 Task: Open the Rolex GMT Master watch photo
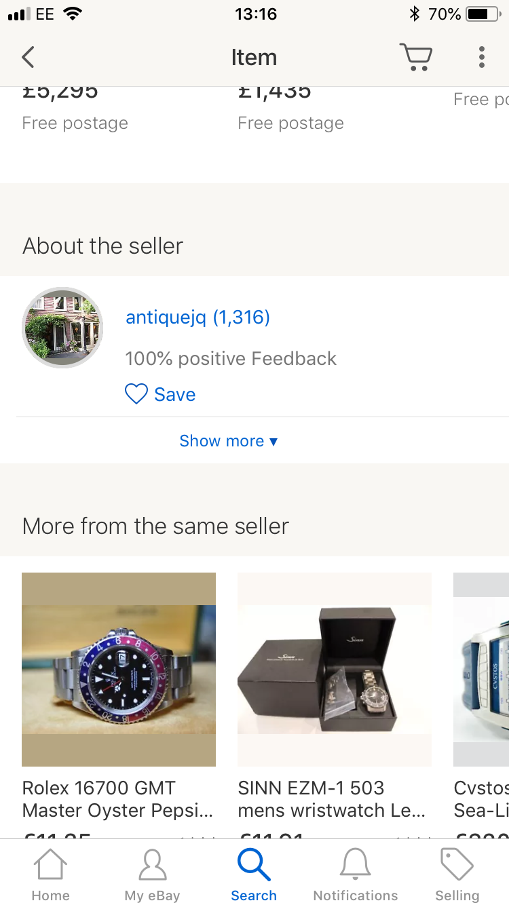119,670
